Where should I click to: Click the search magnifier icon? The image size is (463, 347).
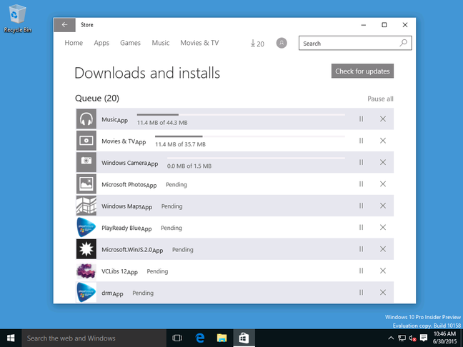tap(404, 43)
